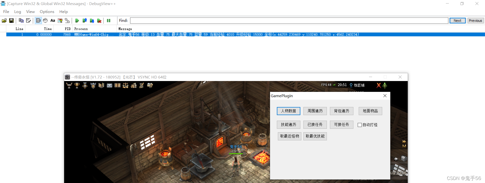The image size is (485, 183).
Task: Click the medal icon in game toolbar
Action: tap(85, 86)
